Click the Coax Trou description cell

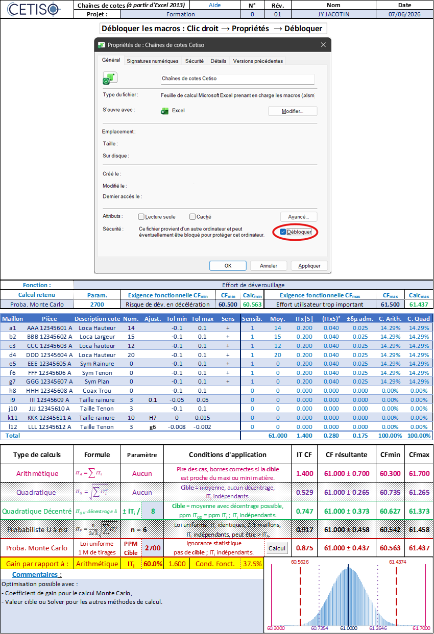[97, 391]
